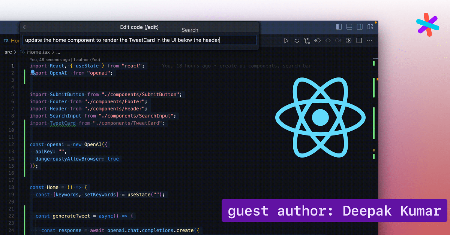Click src in the breadcrumb
Screen dimensions: 450x235
coord(8,52)
